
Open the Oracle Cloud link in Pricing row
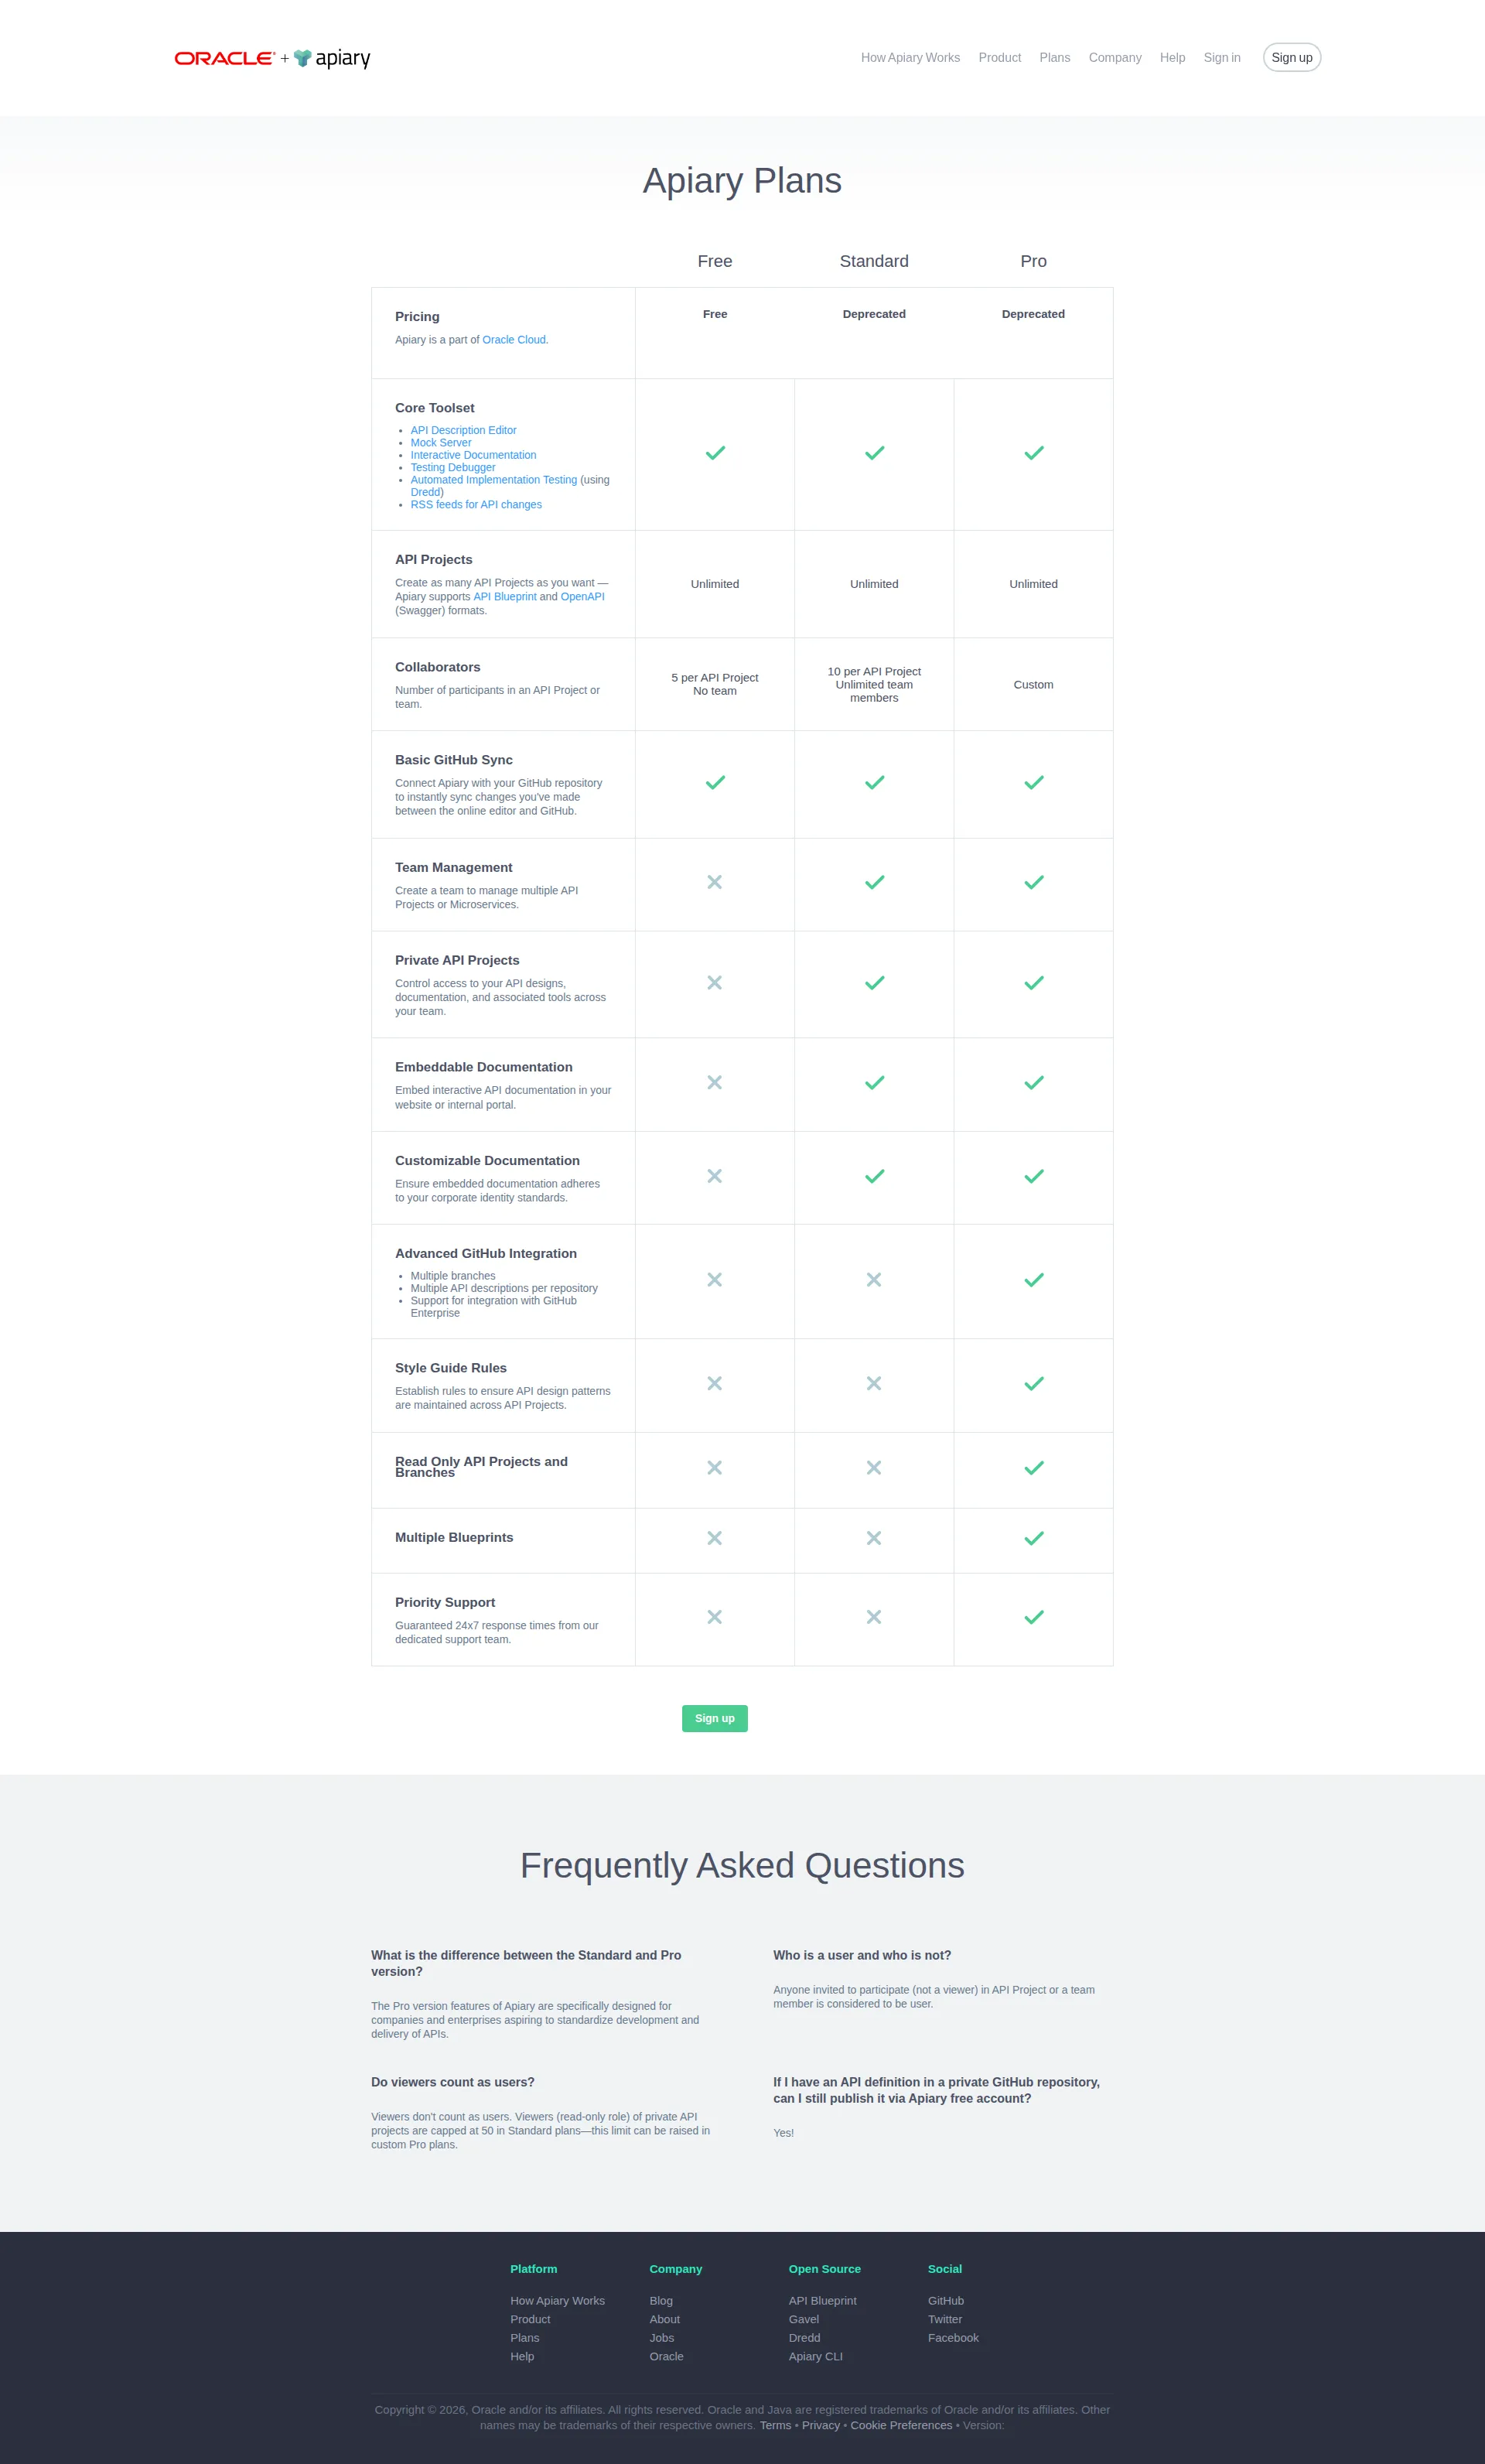pyautogui.click(x=514, y=339)
